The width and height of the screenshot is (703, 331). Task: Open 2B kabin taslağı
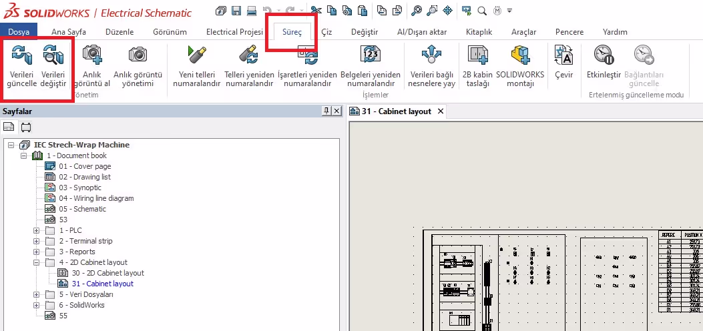click(477, 55)
